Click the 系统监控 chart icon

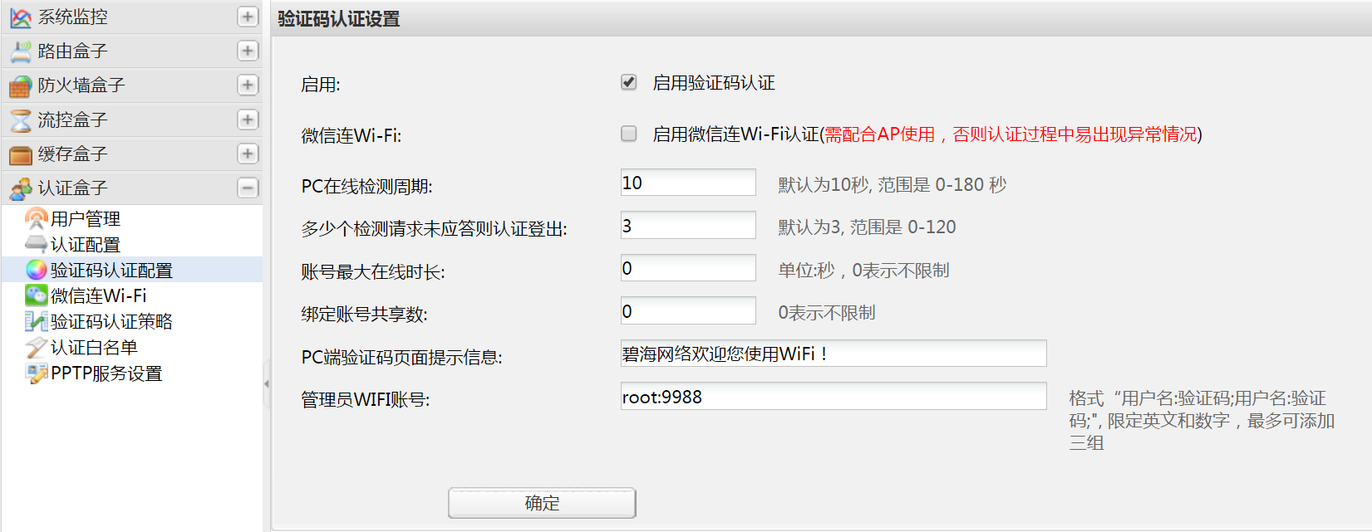(x=21, y=17)
